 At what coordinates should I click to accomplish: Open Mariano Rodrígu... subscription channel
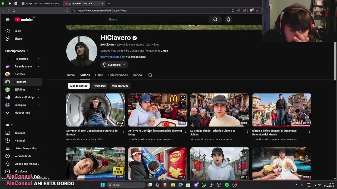(23, 97)
